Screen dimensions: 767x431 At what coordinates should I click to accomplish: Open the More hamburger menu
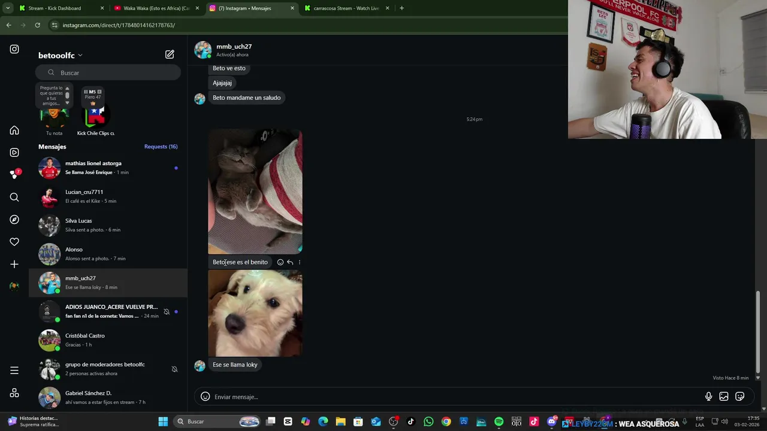coord(14,371)
